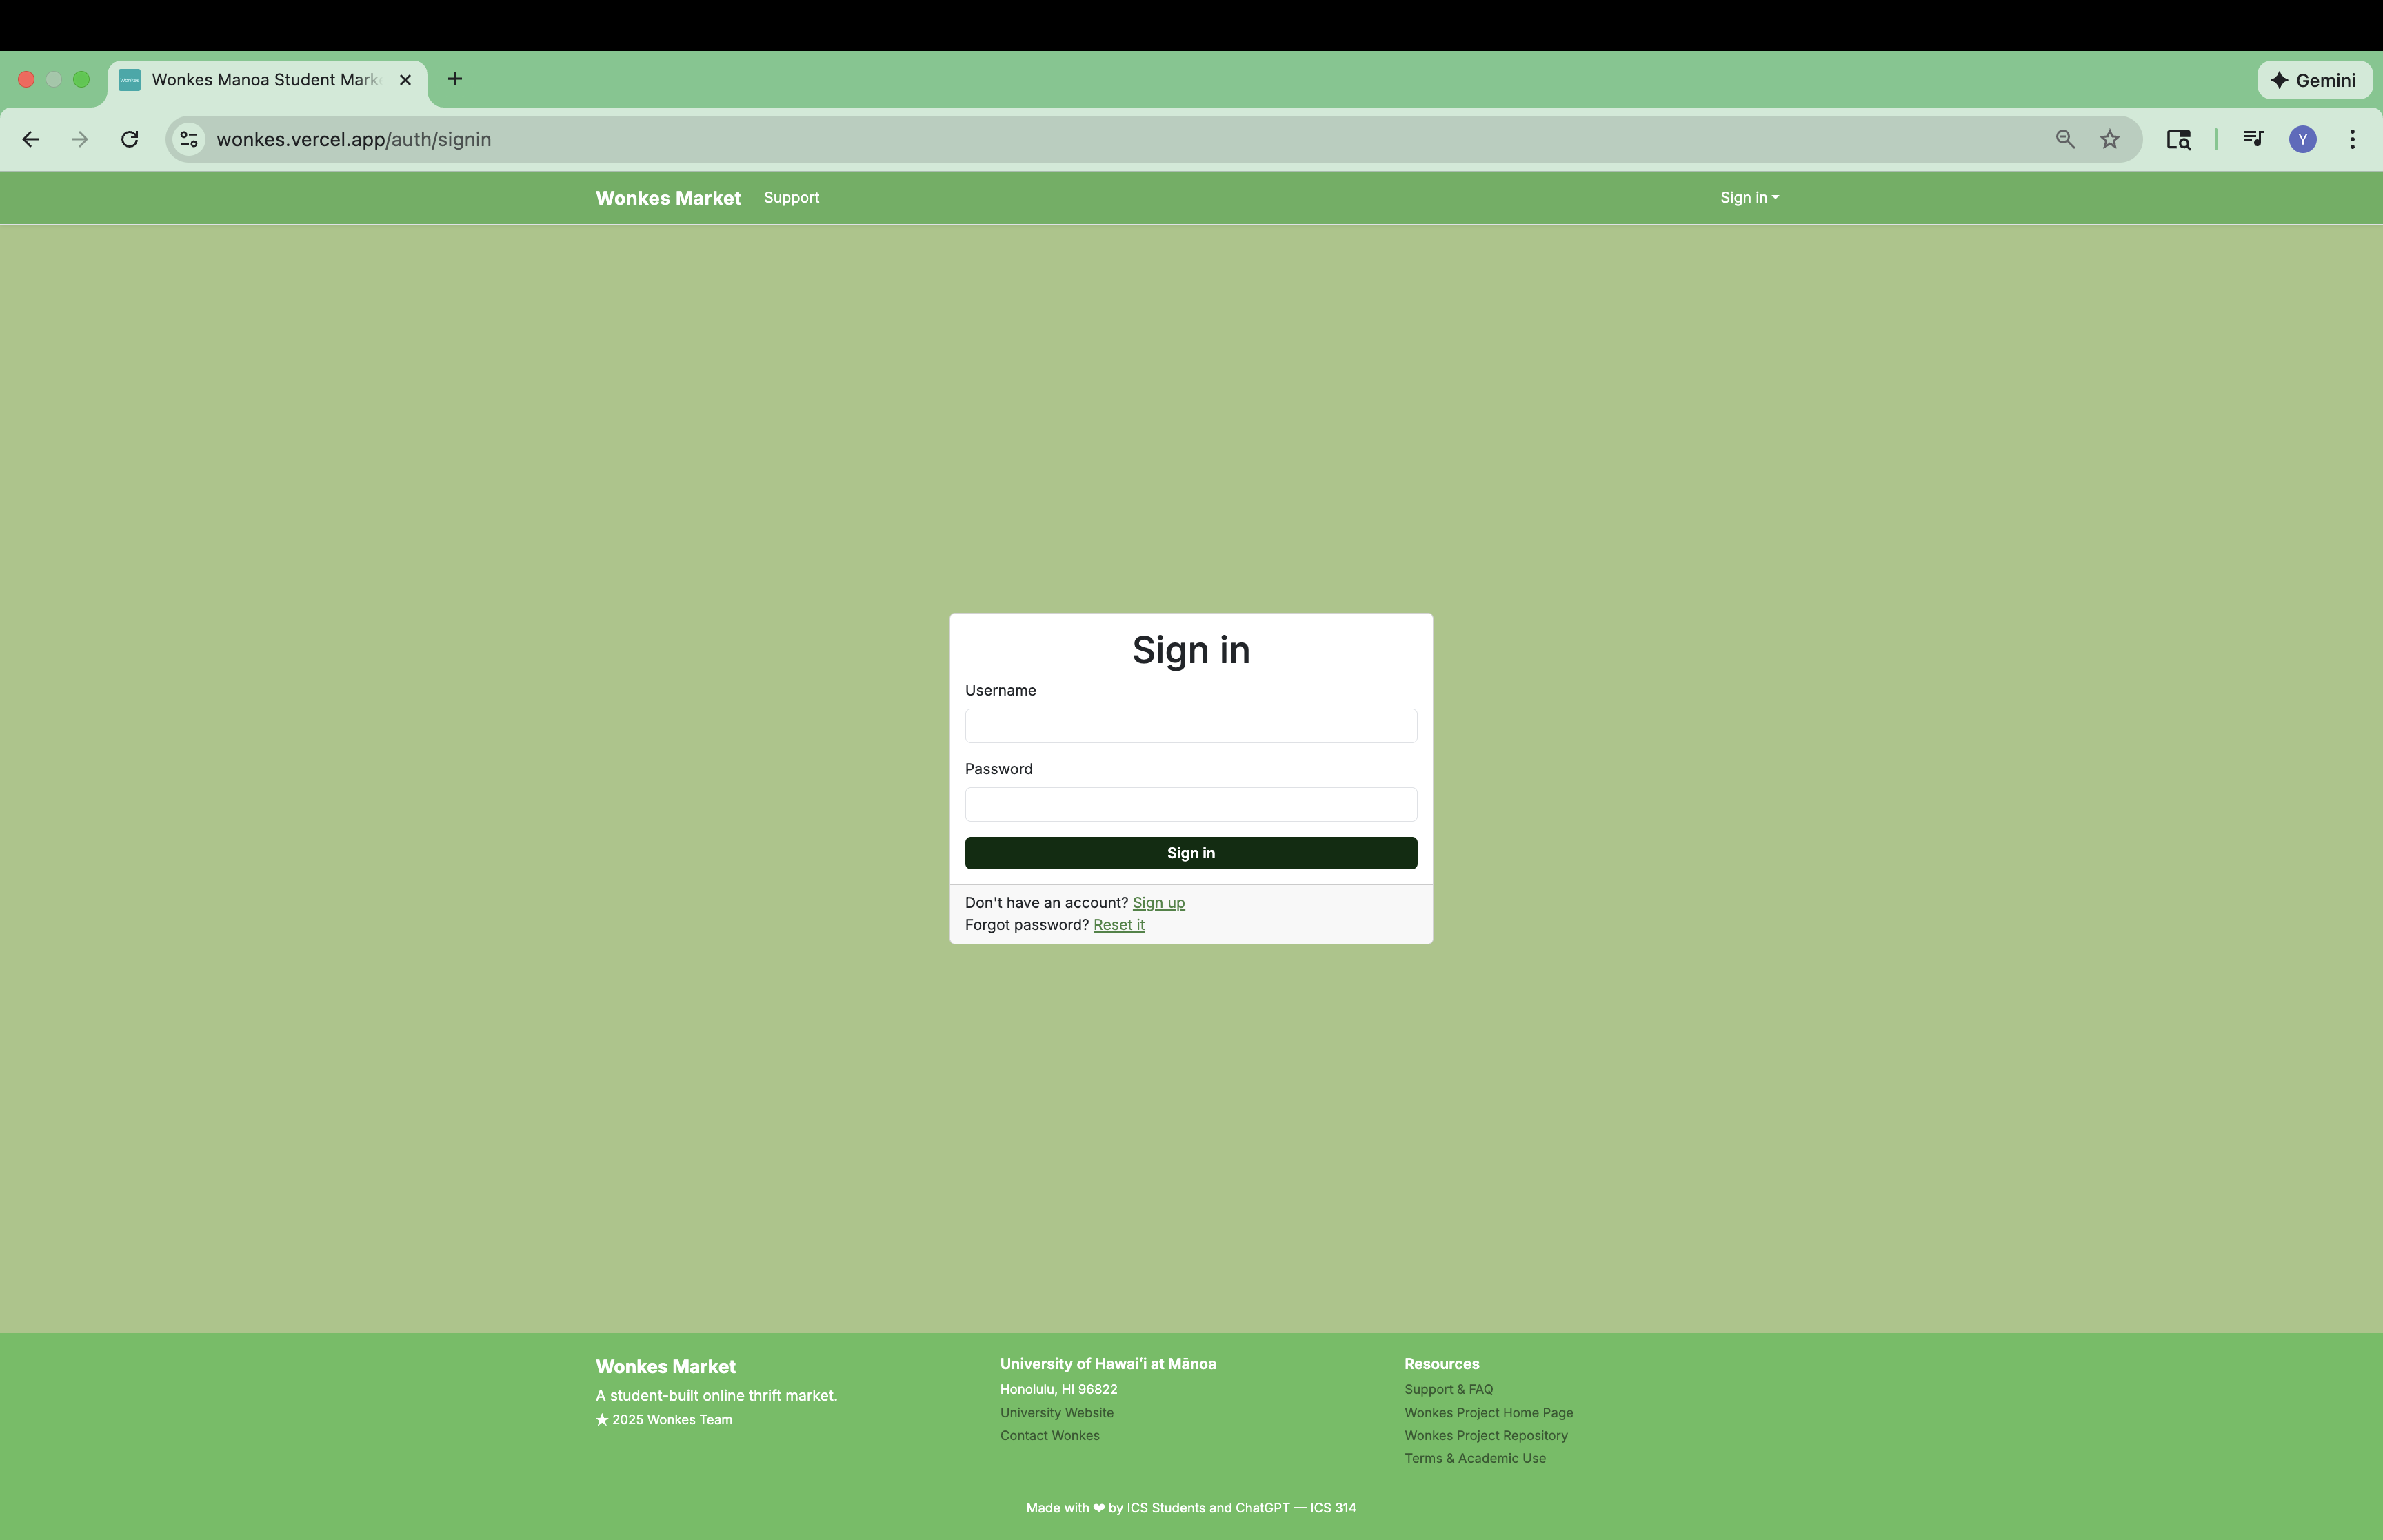Focus the Password input field
Screen dimensions: 2383x1540
click(1190, 804)
